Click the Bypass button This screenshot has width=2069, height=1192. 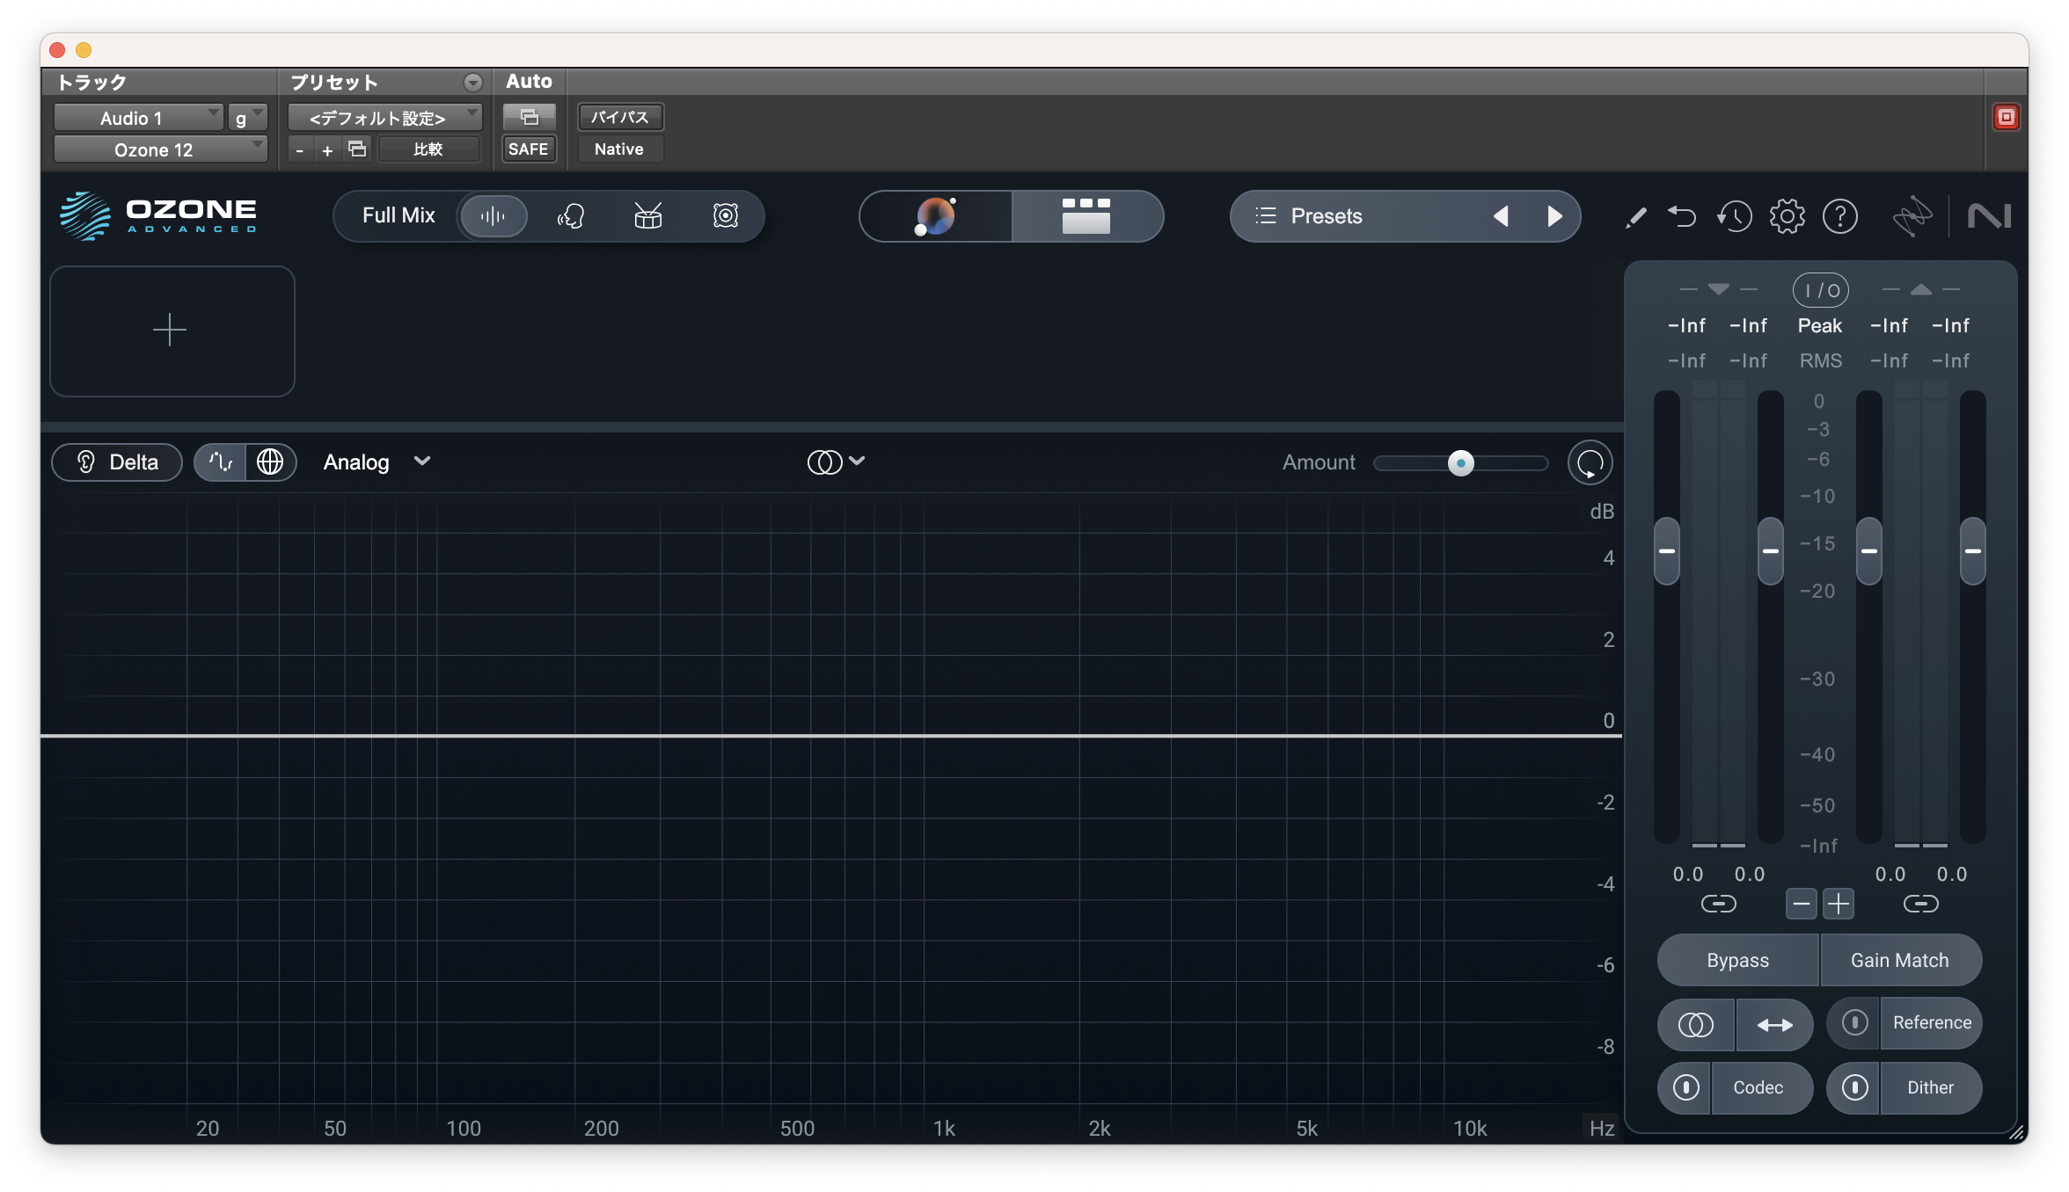click(x=1737, y=961)
